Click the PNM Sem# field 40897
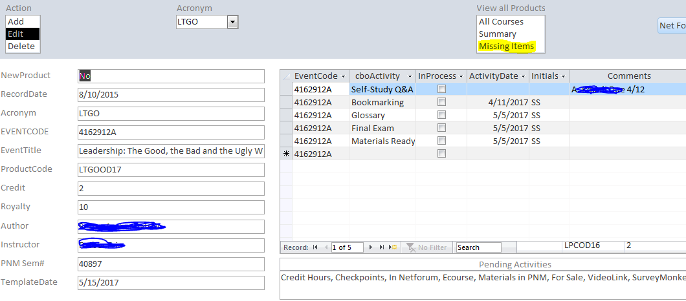 171,264
